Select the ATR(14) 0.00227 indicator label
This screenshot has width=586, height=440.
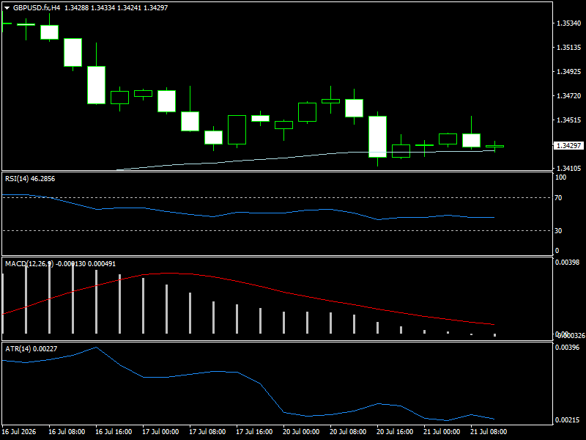pyautogui.click(x=31, y=349)
